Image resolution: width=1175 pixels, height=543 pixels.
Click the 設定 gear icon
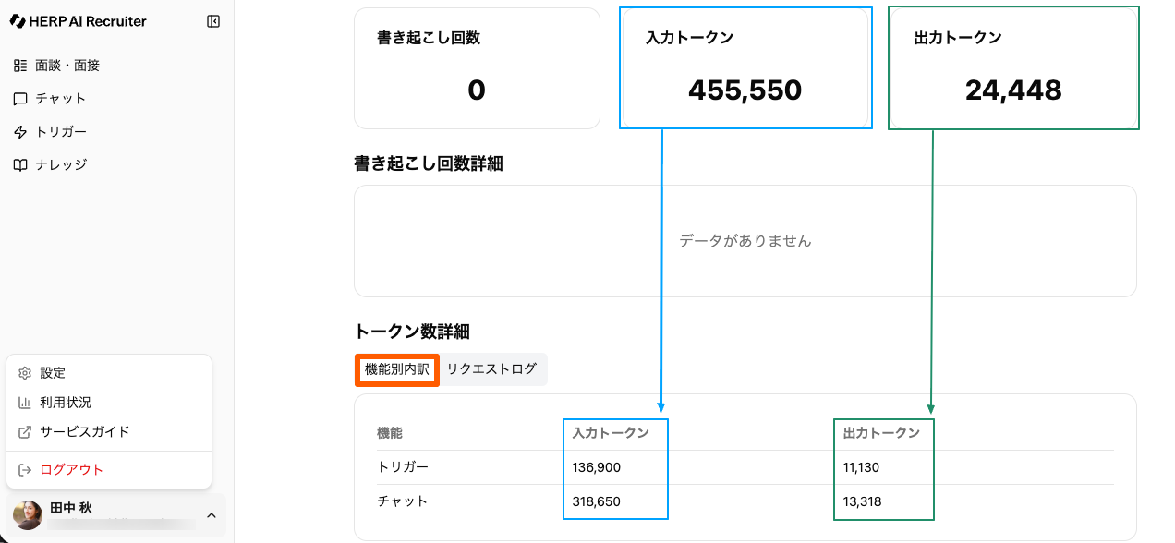click(x=25, y=373)
